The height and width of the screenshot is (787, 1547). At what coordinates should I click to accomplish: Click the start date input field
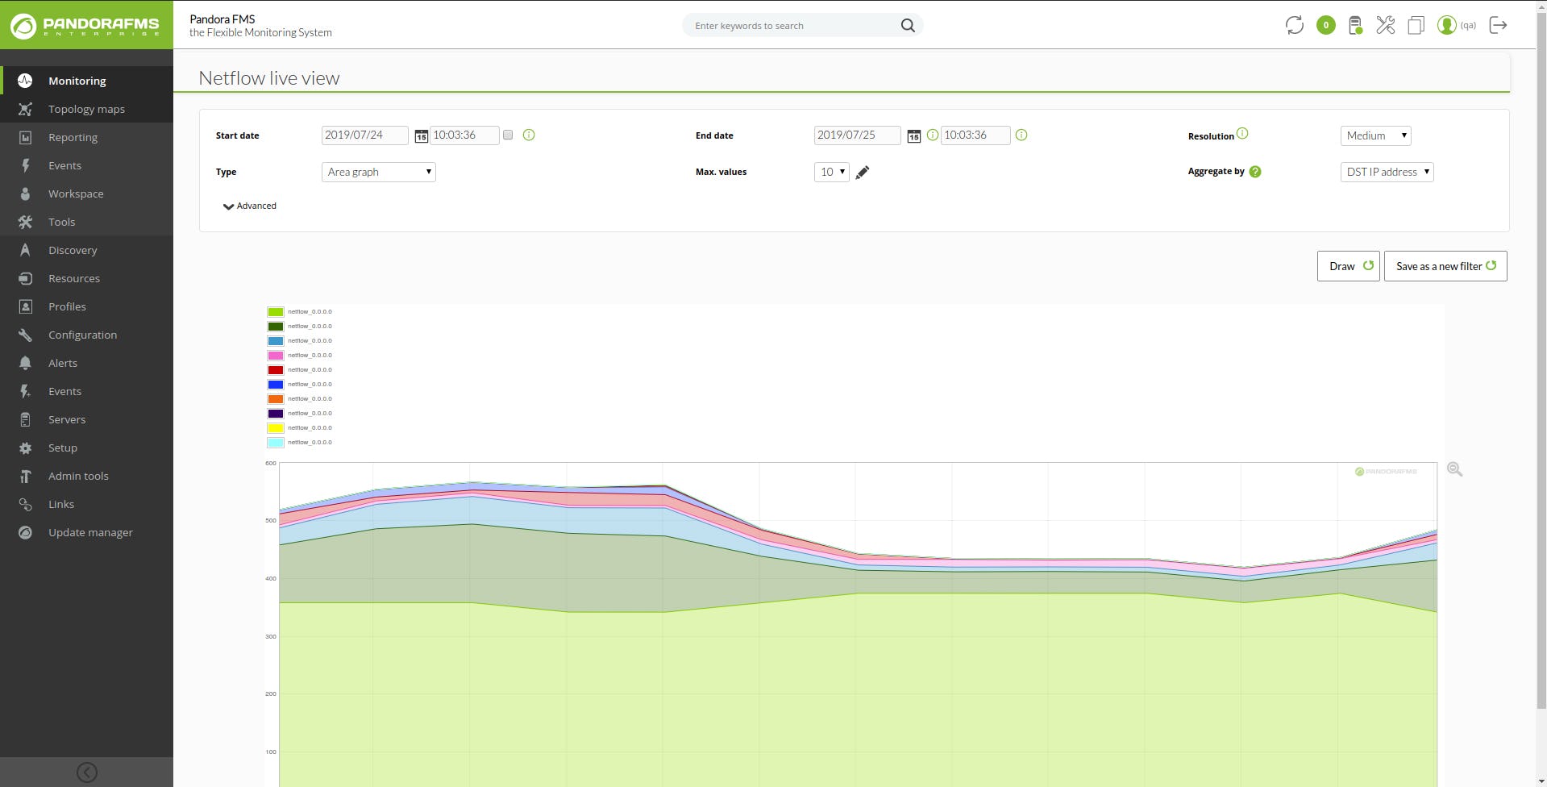pos(364,135)
